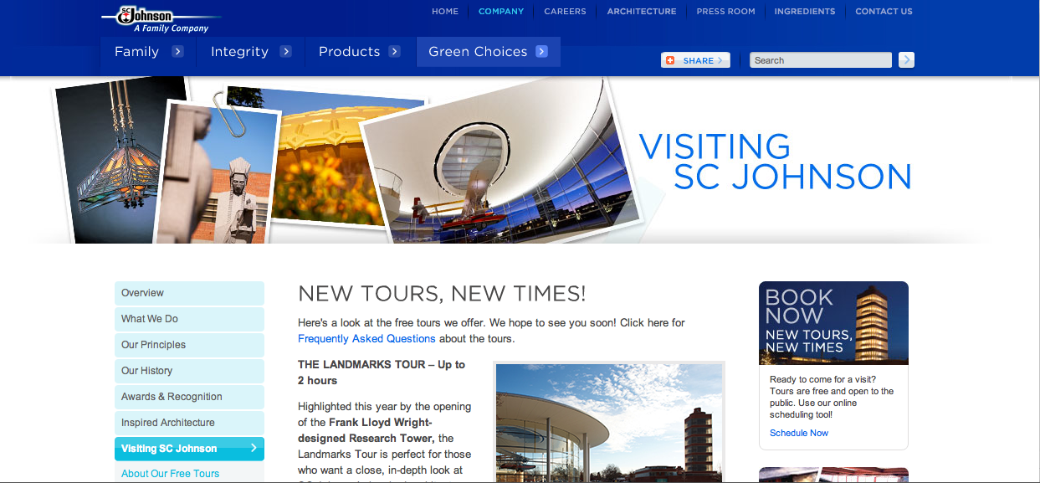Click the red plus Share icon
The width and height of the screenshot is (1040, 483).
[x=669, y=60]
